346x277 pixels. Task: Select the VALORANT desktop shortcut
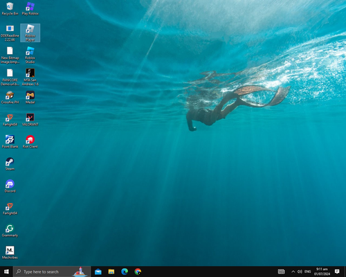point(30,120)
